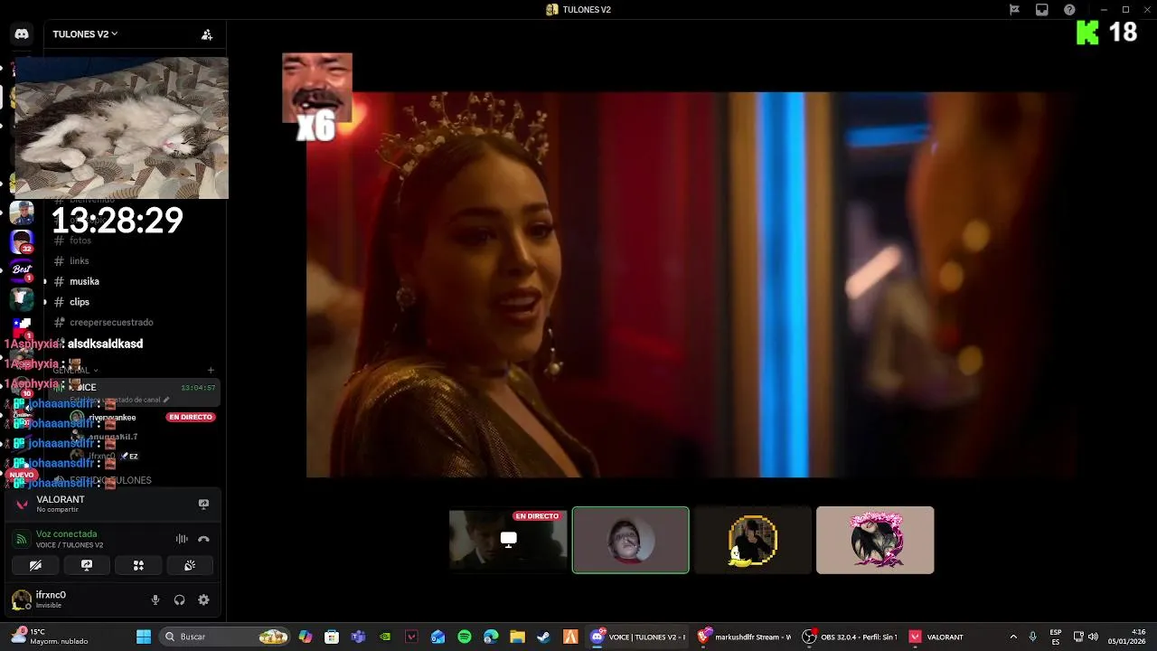Viewport: 1157px width, 651px height.
Task: Share your screen from voice panel
Action: pos(87,565)
